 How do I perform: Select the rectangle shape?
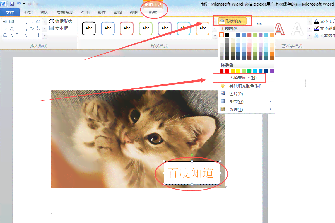tap(32, 21)
